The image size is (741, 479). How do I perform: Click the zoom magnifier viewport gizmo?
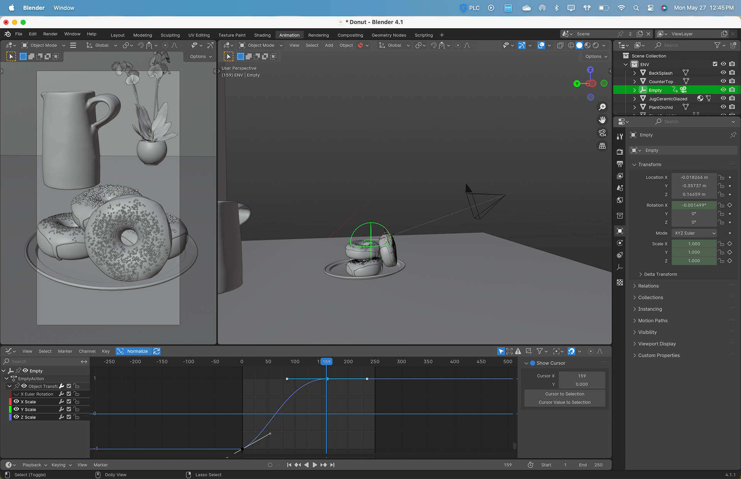(x=602, y=107)
